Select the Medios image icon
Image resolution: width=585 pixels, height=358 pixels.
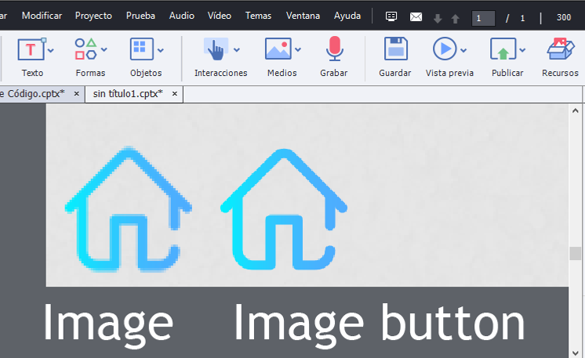[x=278, y=50]
